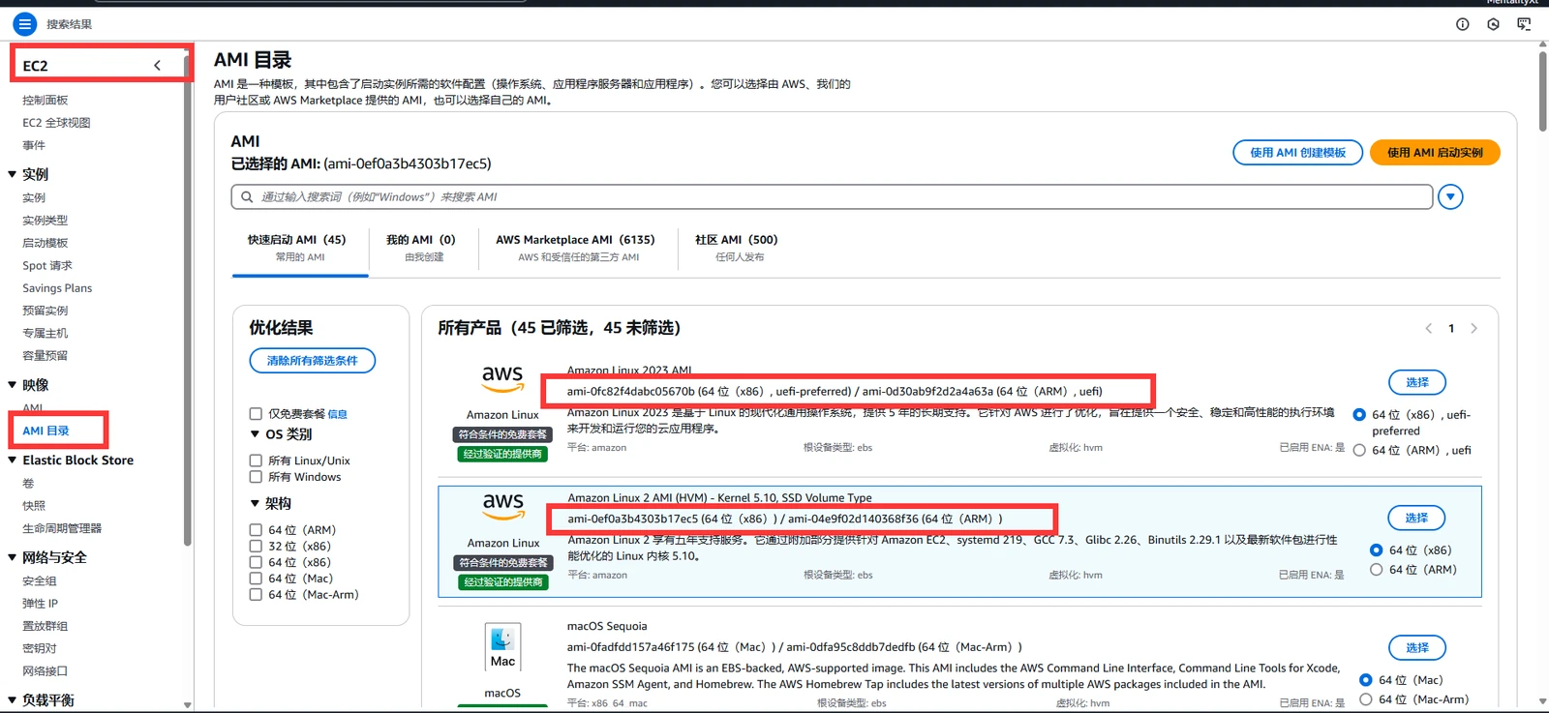Open EC2 全球视图 in the sidebar
The height and width of the screenshot is (713, 1549).
[56, 123]
